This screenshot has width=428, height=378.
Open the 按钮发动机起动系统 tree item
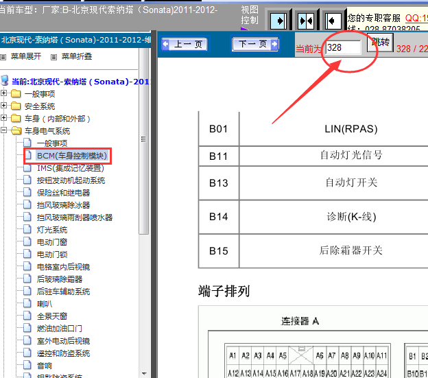tap(71, 180)
